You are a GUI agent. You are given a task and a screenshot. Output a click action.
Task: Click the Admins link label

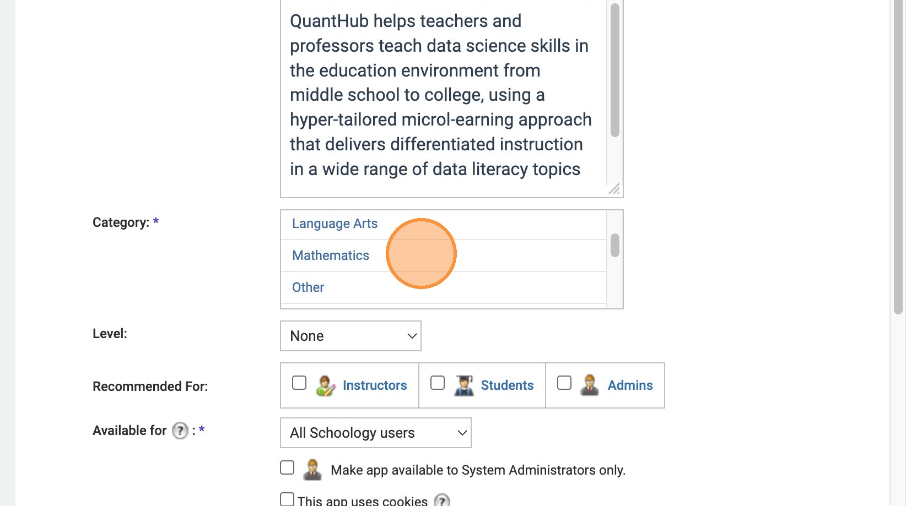630,385
